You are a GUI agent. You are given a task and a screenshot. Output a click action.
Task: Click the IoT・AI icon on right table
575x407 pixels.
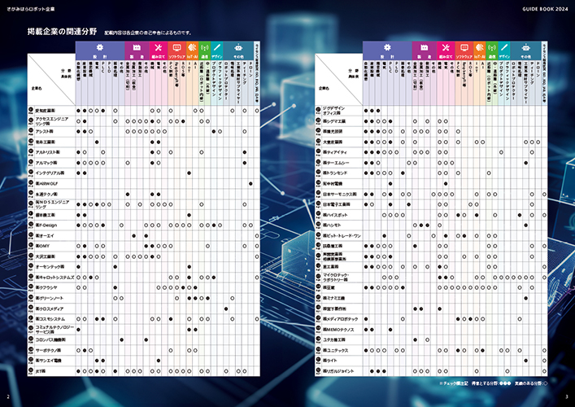pos(478,47)
